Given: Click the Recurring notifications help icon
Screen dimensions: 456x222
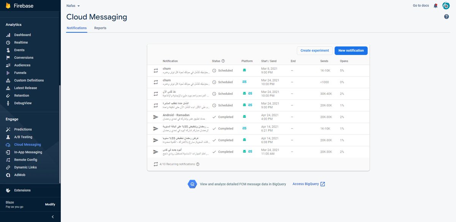Looking at the screenshot, I should [198, 164].
